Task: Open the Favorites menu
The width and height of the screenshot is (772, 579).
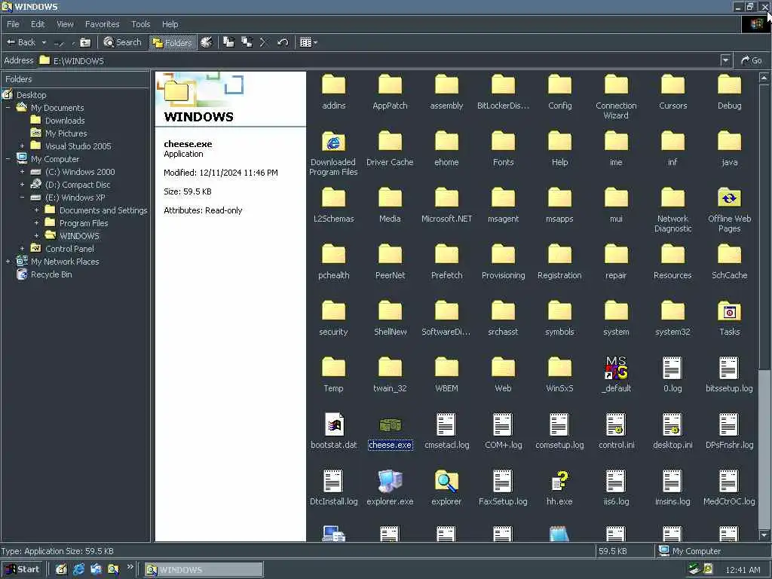Action: (102, 24)
